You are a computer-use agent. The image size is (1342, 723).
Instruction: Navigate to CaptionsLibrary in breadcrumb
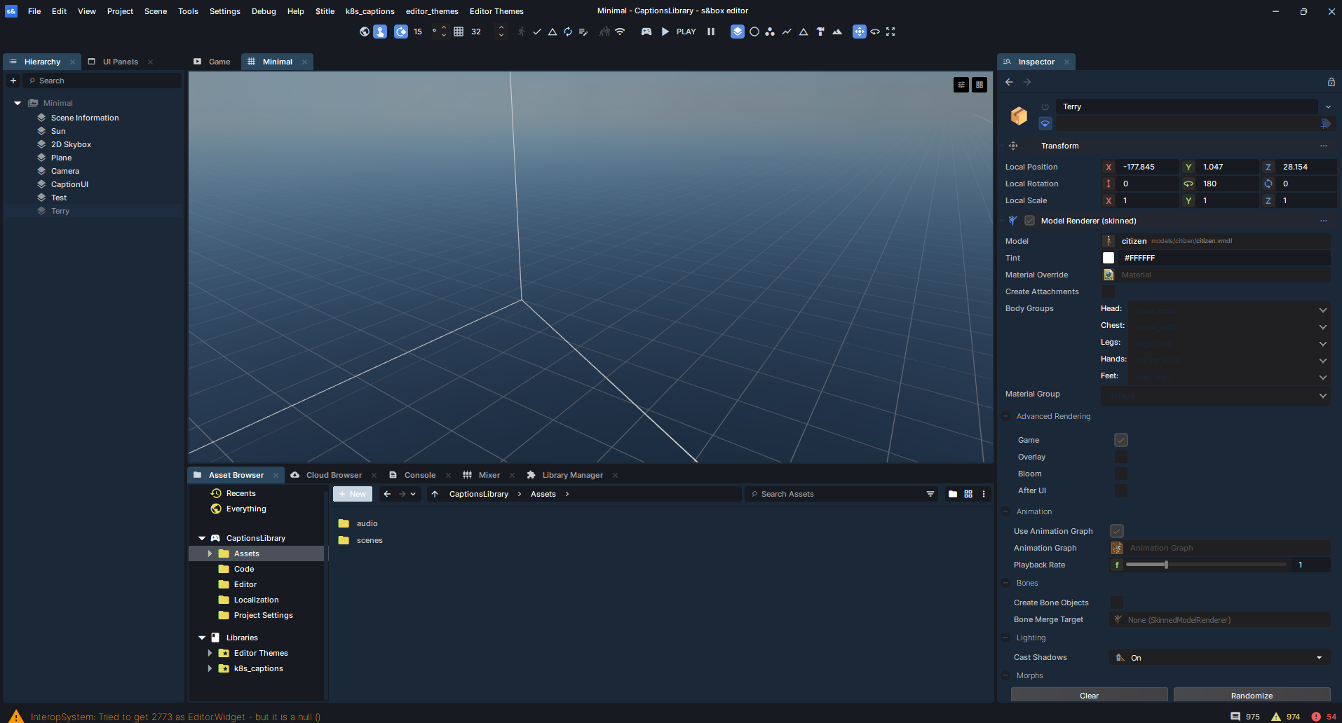coord(478,494)
